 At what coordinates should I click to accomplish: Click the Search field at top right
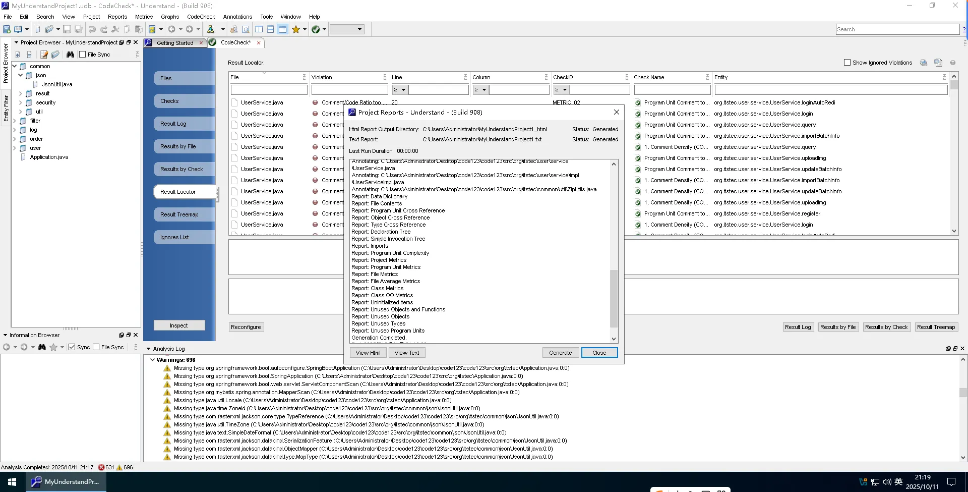pyautogui.click(x=897, y=29)
